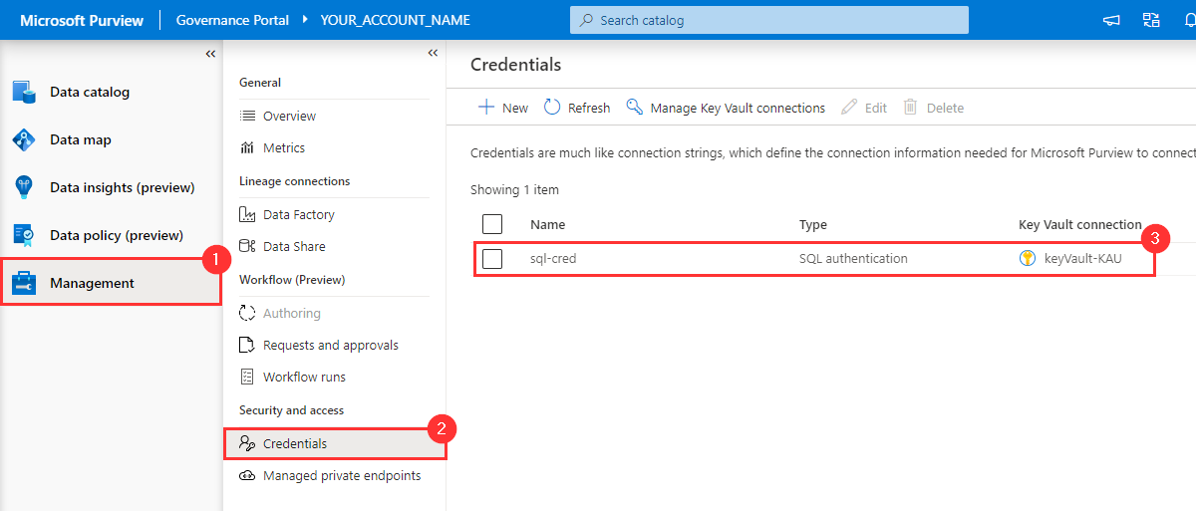
Task: Click the Data catalog icon
Action: point(24,92)
